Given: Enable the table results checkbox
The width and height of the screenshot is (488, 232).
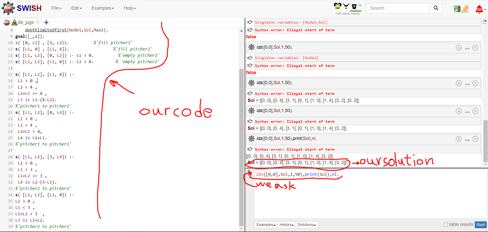Looking at the screenshot, I should click(x=446, y=224).
